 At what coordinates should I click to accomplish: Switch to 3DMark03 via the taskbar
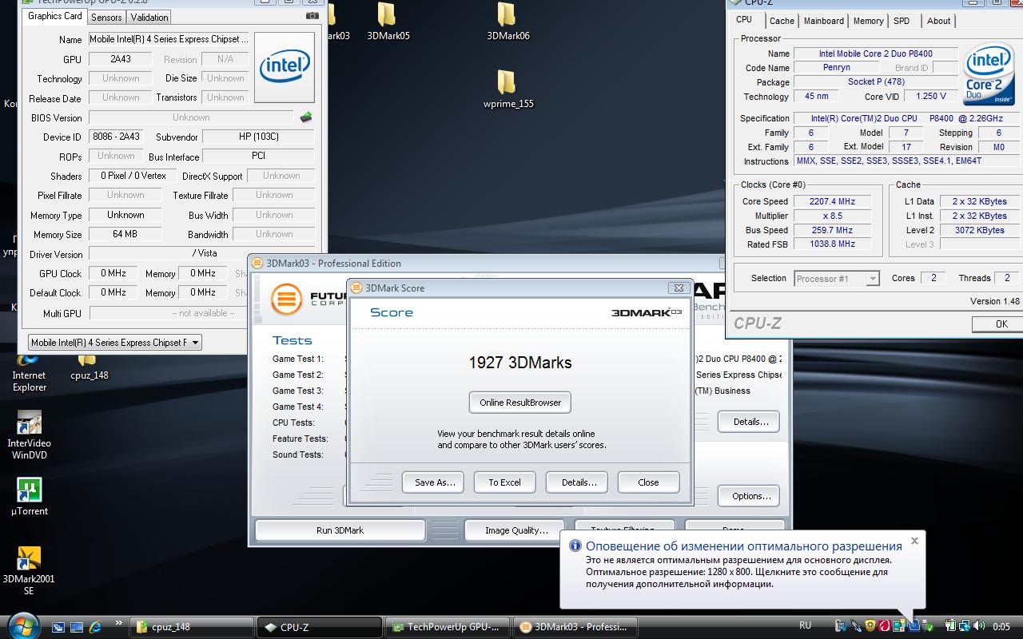[x=575, y=627]
